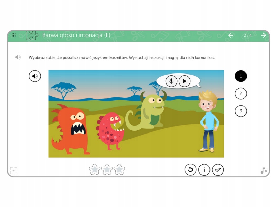Image resolution: width=277 pixels, height=207 pixels.
Task: Select step 3 circle
Action: [241, 111]
